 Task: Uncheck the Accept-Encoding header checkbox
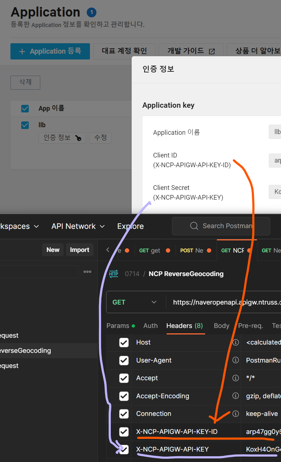click(x=124, y=396)
